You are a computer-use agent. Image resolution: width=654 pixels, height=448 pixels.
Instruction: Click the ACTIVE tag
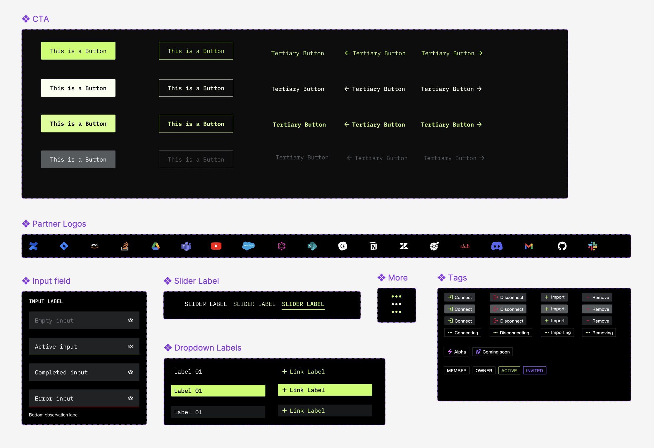pos(509,370)
